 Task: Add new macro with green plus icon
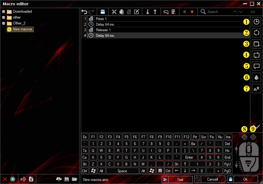(13, 179)
